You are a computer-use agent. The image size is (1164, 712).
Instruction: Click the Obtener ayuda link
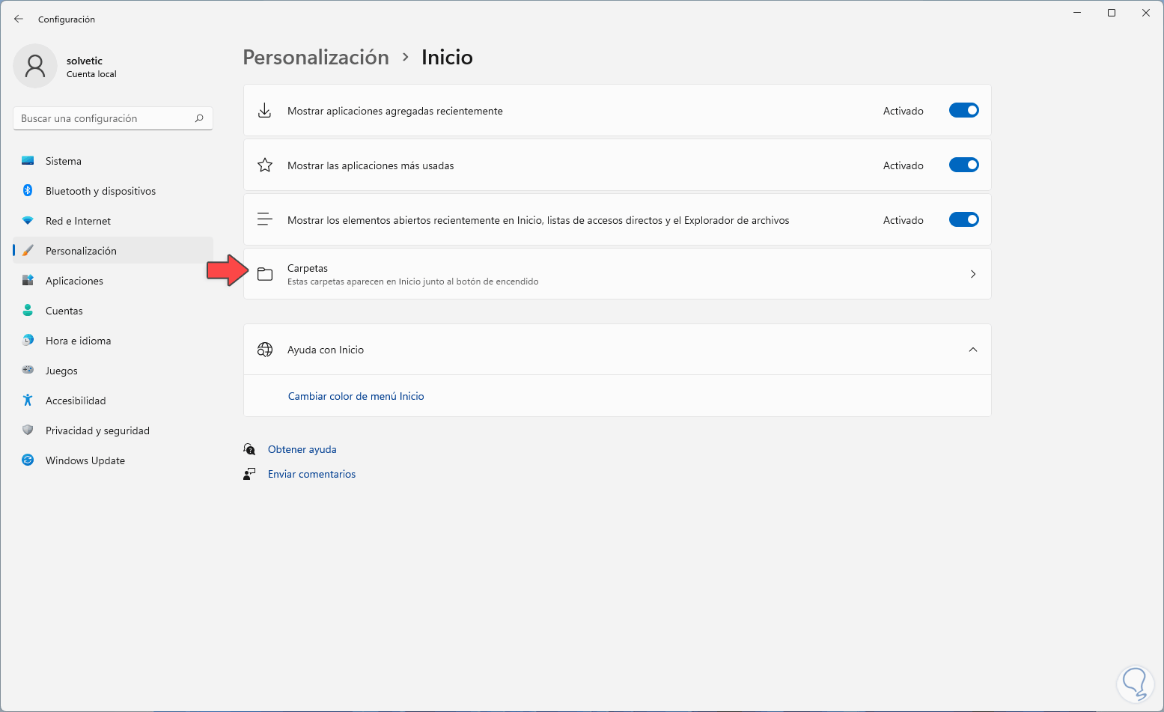pyautogui.click(x=302, y=449)
